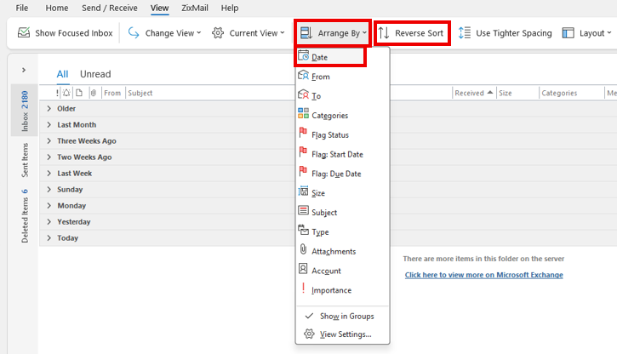Arrange messages by Subject in menu
Image resolution: width=617 pixels, height=354 pixels.
(x=342, y=213)
